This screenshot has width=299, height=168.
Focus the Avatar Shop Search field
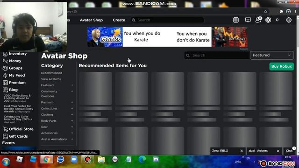pos(217,56)
